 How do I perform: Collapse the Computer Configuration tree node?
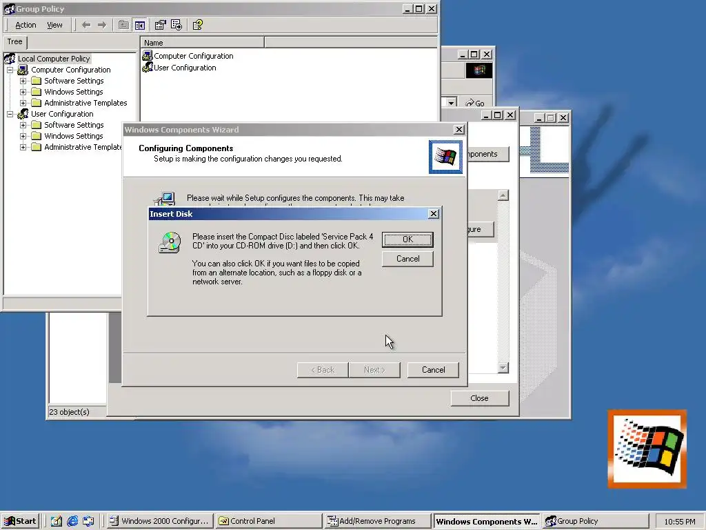coord(10,70)
